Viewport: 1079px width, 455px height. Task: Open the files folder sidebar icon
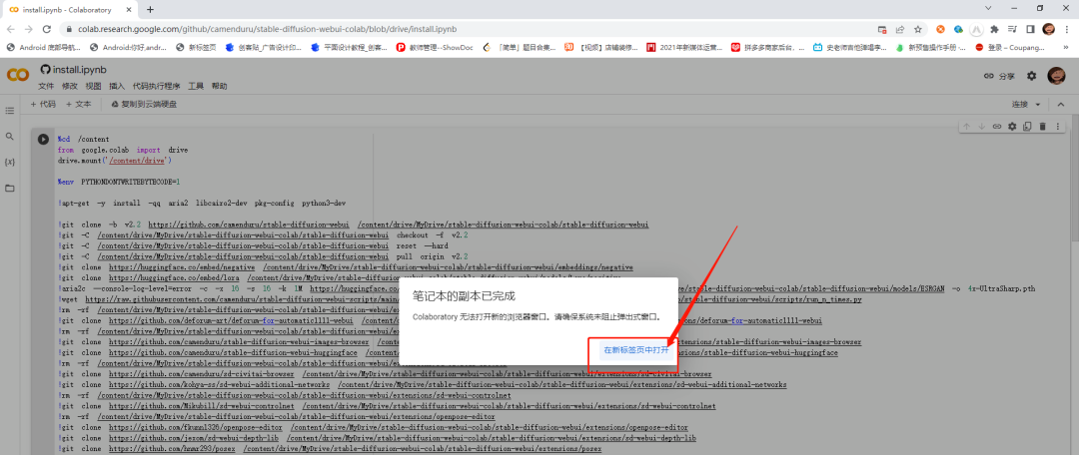10,189
